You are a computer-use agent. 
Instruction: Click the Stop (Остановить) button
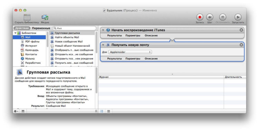(222, 17)
